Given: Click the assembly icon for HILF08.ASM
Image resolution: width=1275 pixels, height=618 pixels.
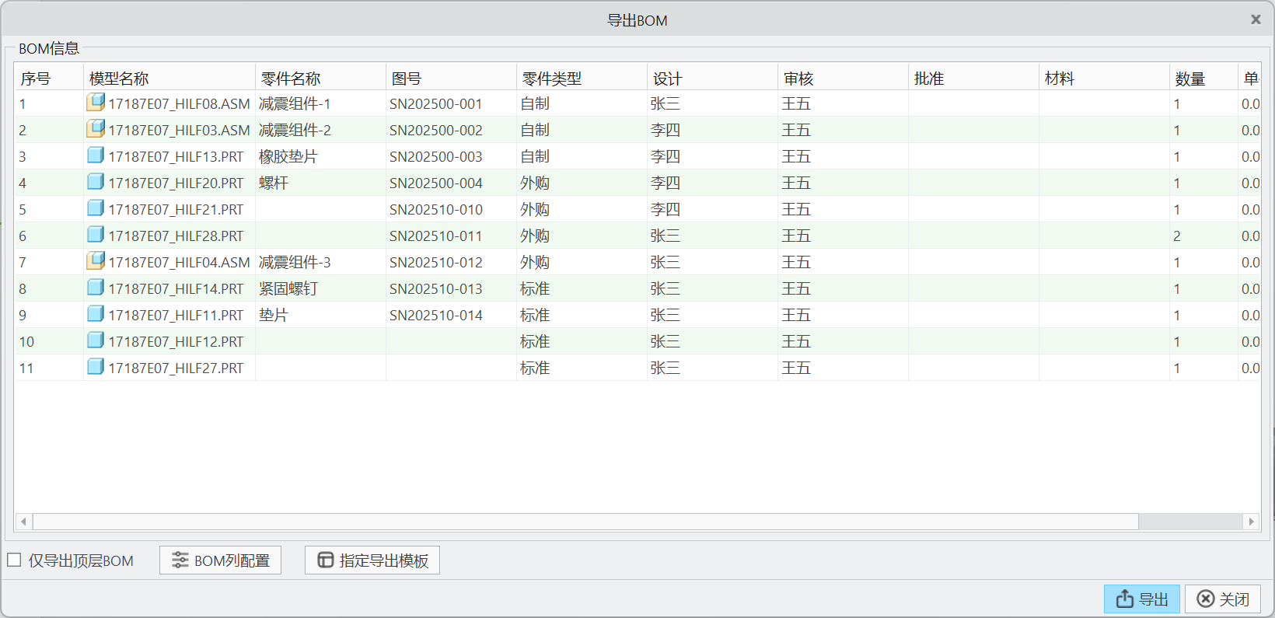Looking at the screenshot, I should coord(96,103).
